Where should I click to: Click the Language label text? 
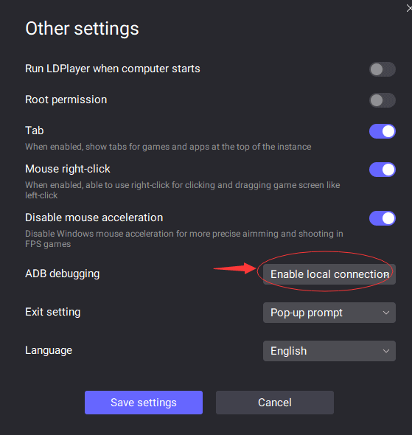tap(49, 350)
